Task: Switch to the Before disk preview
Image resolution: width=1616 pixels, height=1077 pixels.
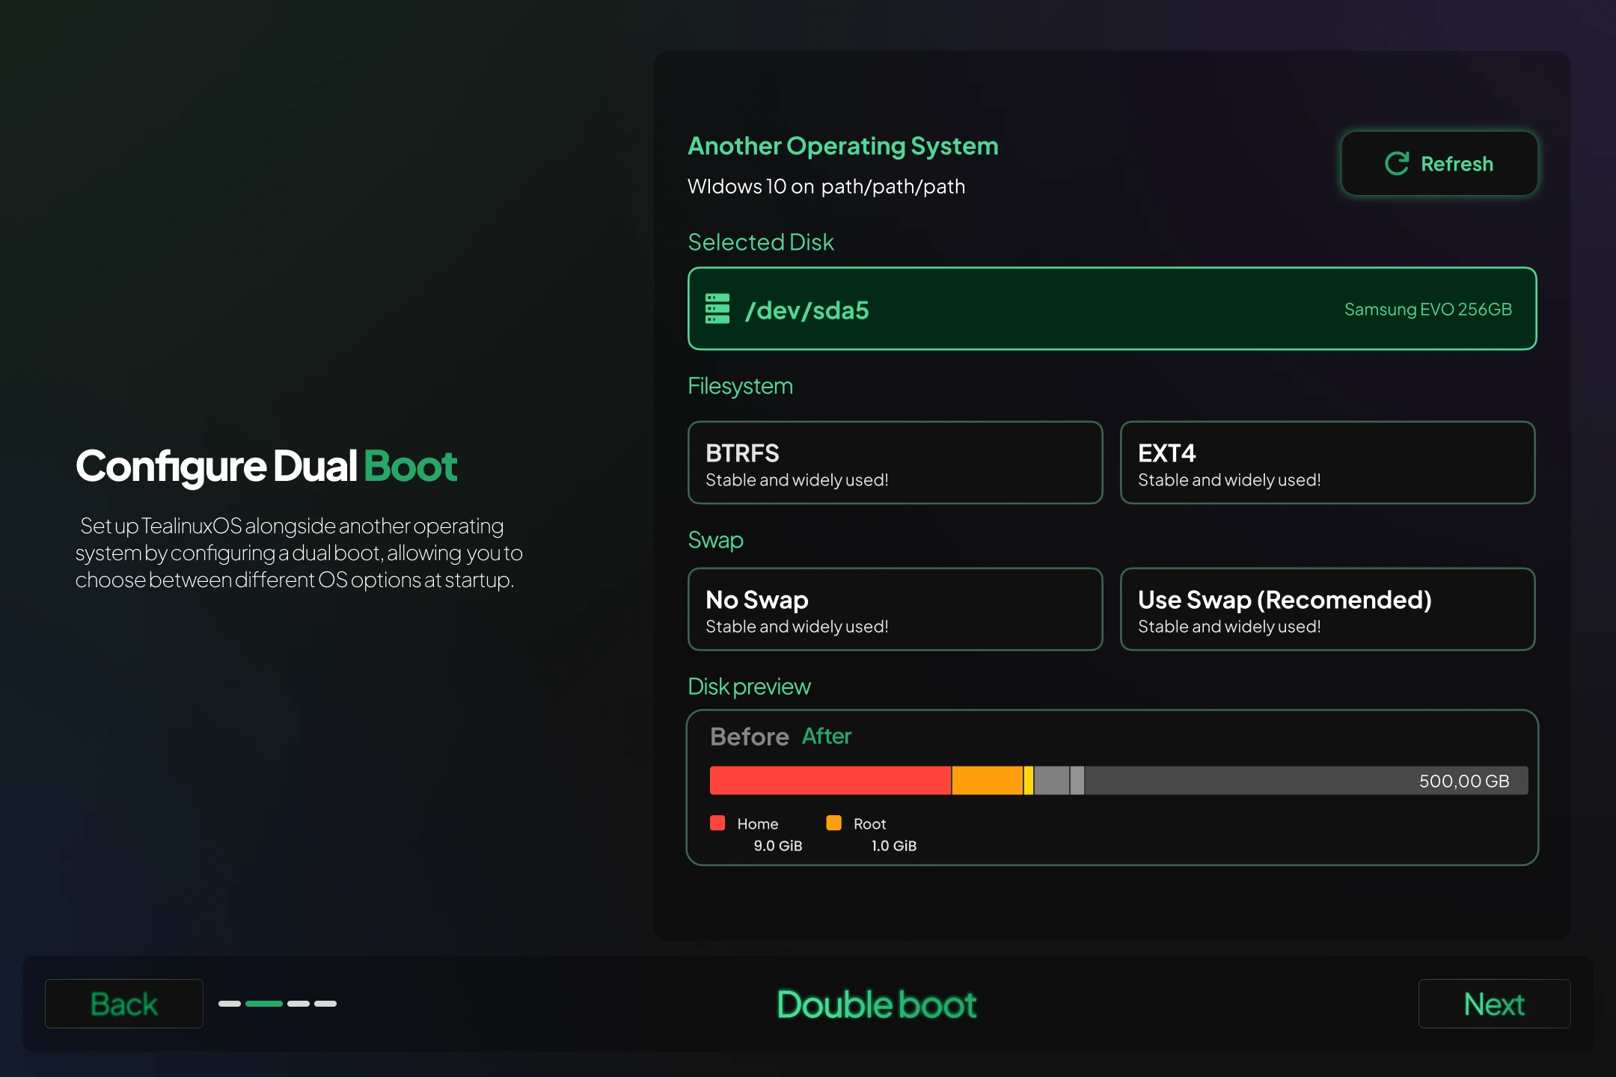Action: coord(747,736)
